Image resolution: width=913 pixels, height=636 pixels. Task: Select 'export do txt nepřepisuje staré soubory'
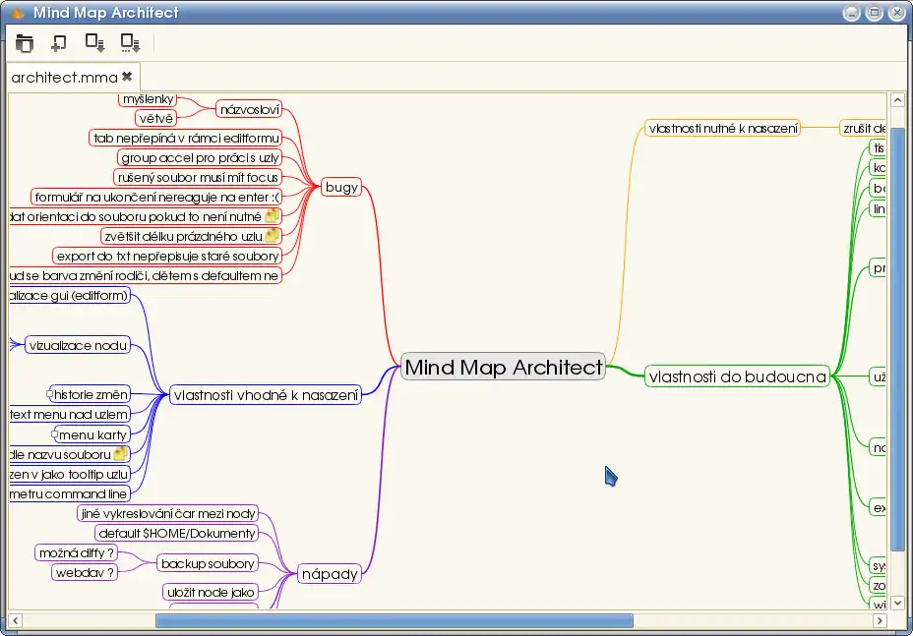tap(167, 256)
